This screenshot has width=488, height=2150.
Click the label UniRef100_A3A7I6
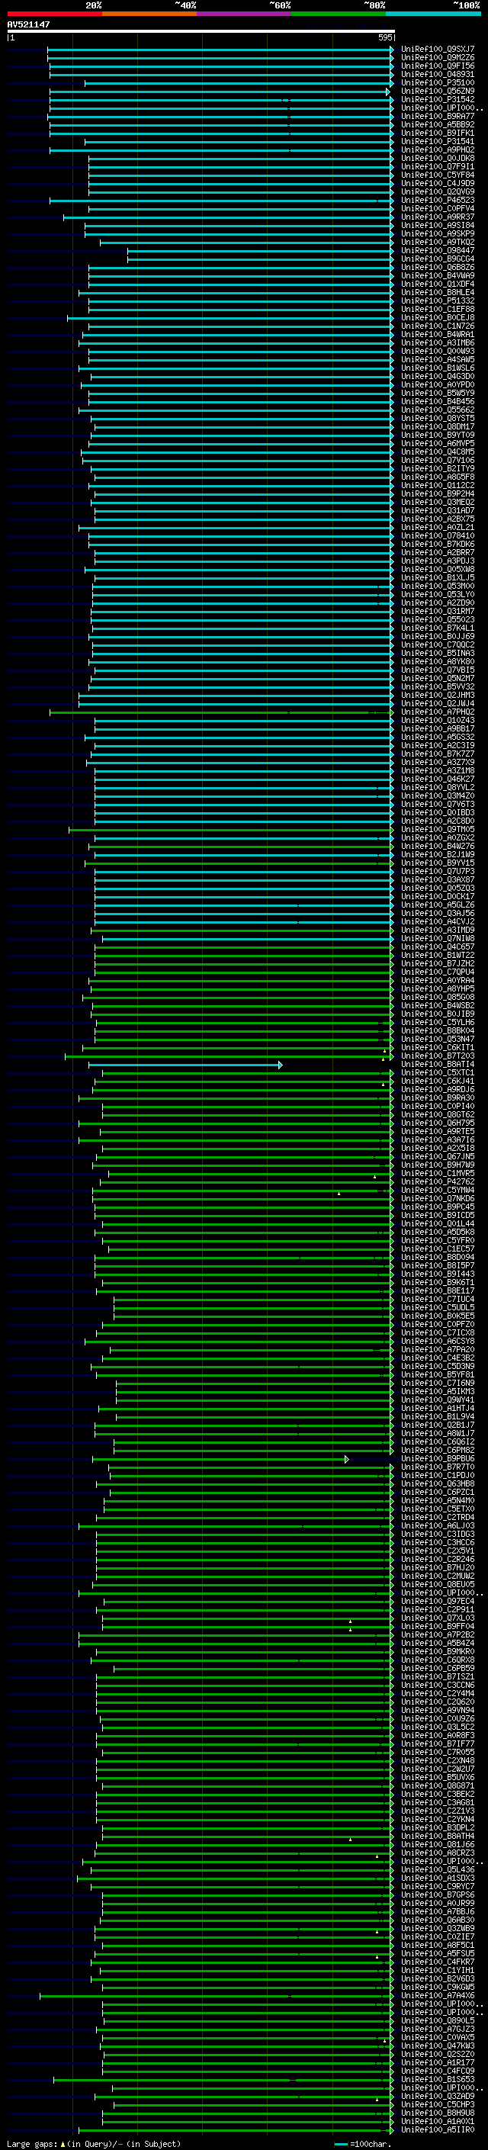[438, 1139]
